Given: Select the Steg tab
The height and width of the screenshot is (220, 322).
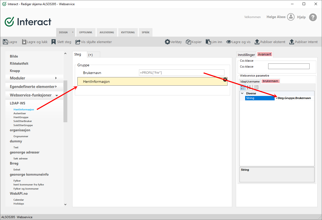Looking at the screenshot, I should pos(79,54).
